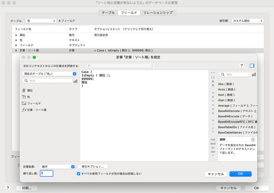274x193 pixels.
Task: Open help in the database management window
Action: pos(8,188)
